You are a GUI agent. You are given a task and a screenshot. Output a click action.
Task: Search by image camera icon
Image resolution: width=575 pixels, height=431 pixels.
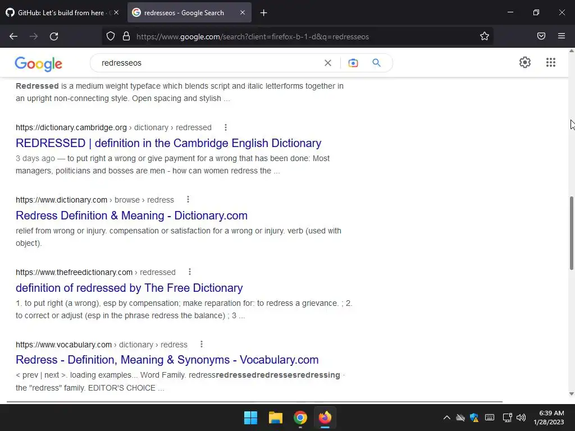[x=353, y=63]
